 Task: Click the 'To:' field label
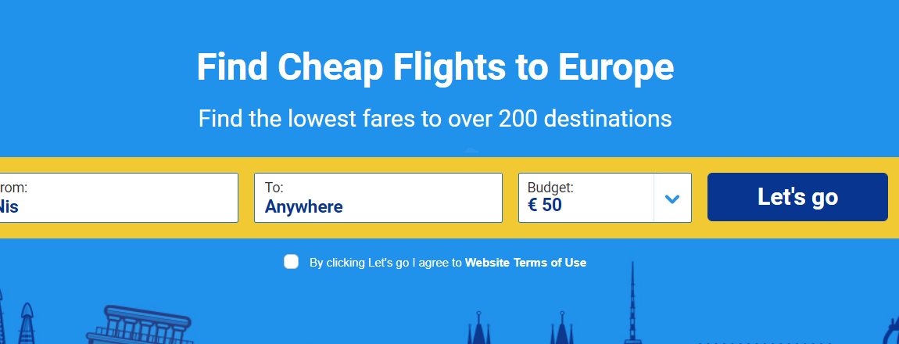pyautogui.click(x=274, y=188)
